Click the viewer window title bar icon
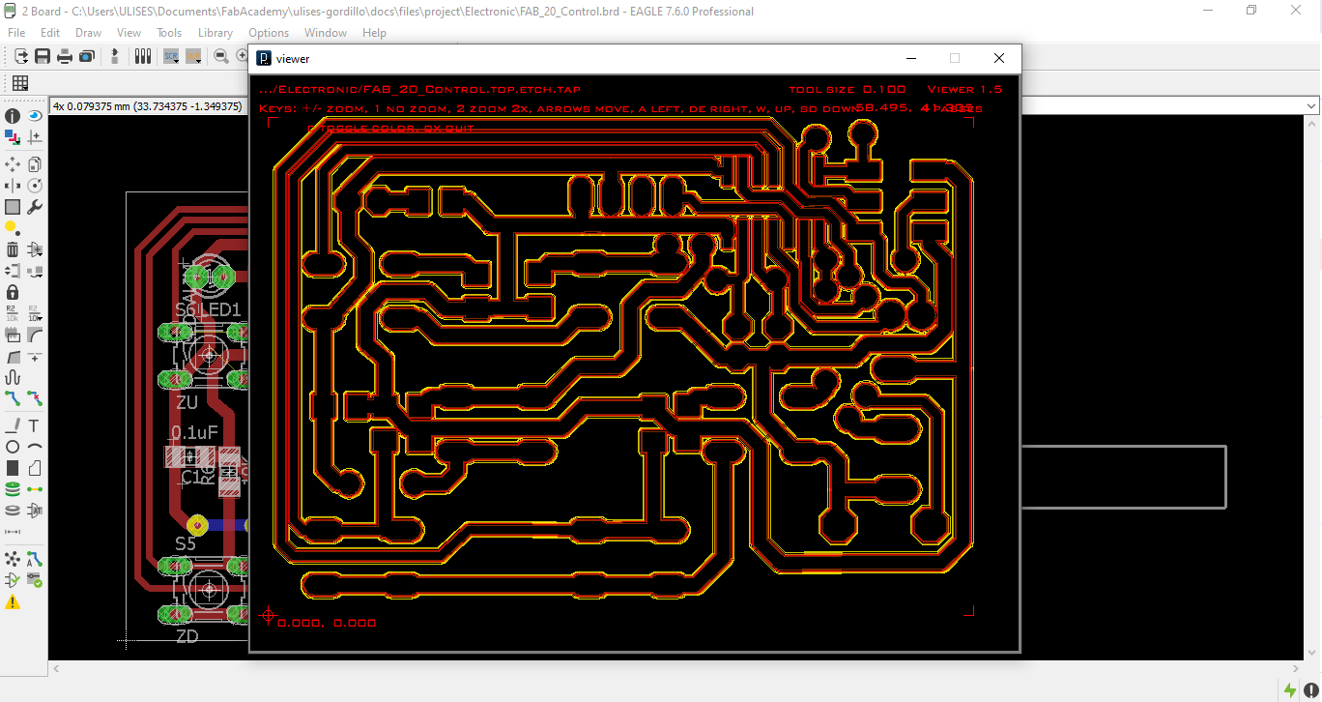Image resolution: width=1322 pixels, height=702 pixels. click(264, 58)
